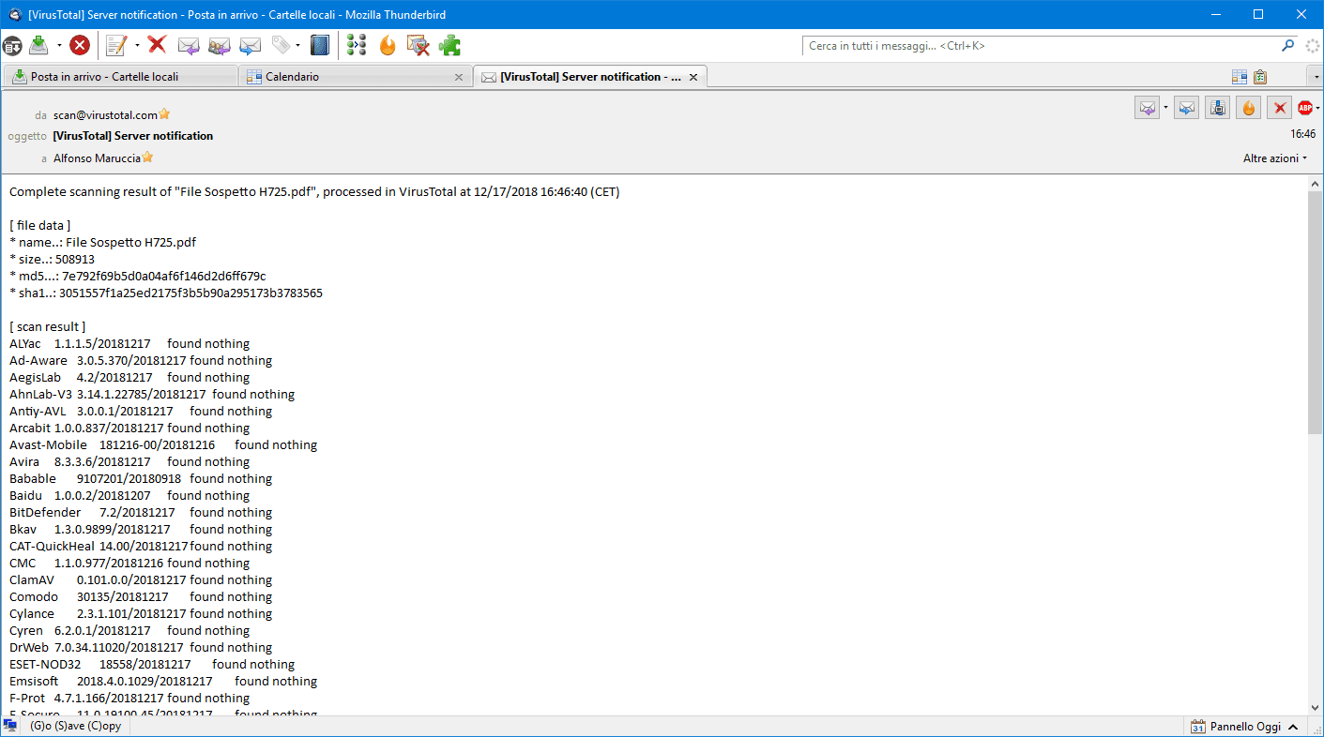Click the green dots filter icon
This screenshot has width=1324, height=737.
357,45
